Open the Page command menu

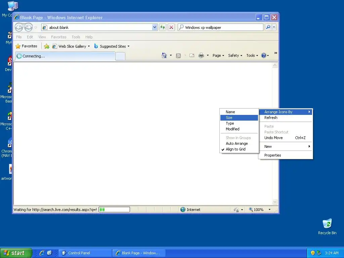(x=218, y=55)
